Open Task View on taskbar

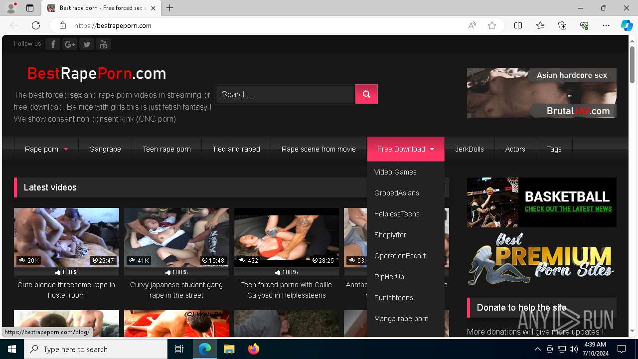point(179,349)
